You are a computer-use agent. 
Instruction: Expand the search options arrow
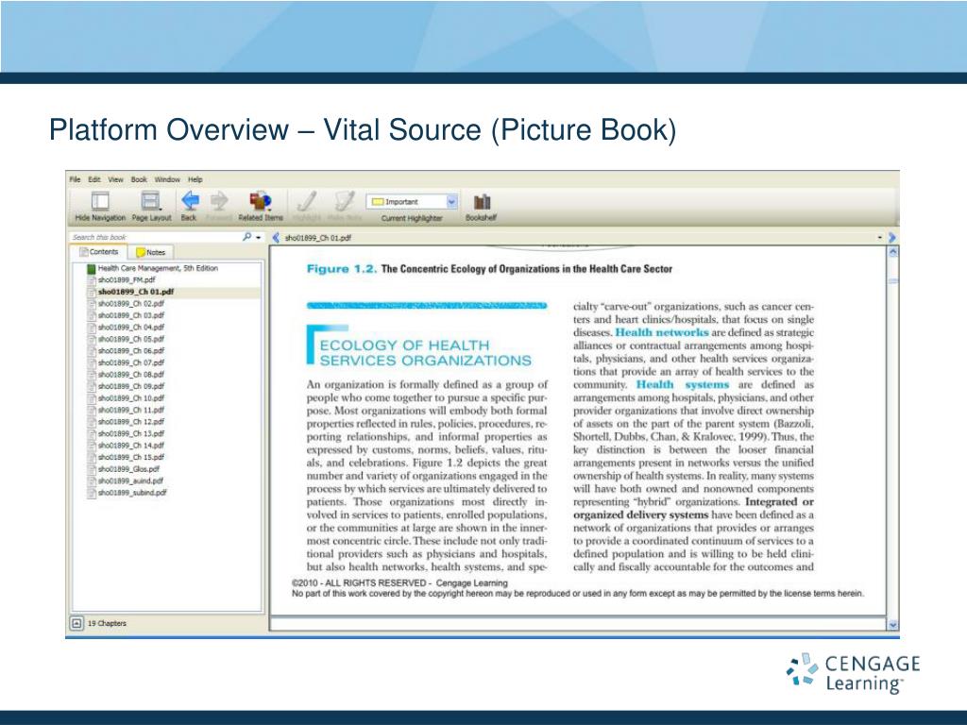(259, 237)
